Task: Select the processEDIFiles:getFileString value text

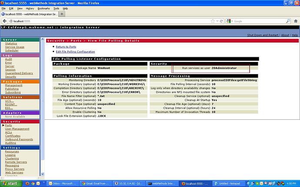Action: point(234,80)
